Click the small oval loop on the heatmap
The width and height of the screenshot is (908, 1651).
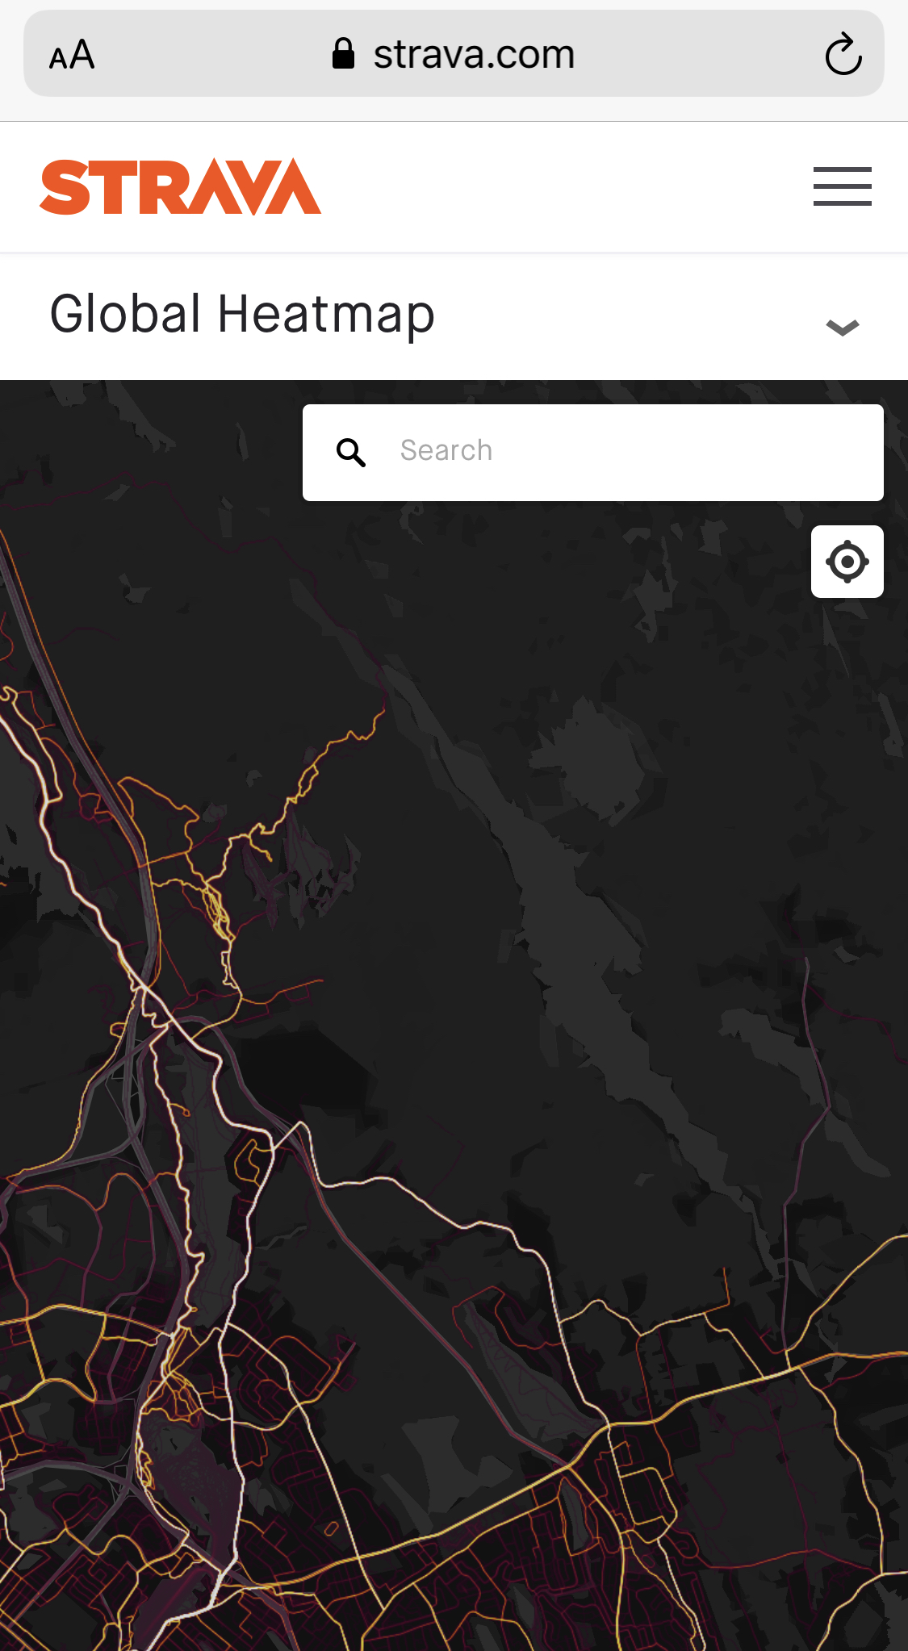(x=332, y=1528)
